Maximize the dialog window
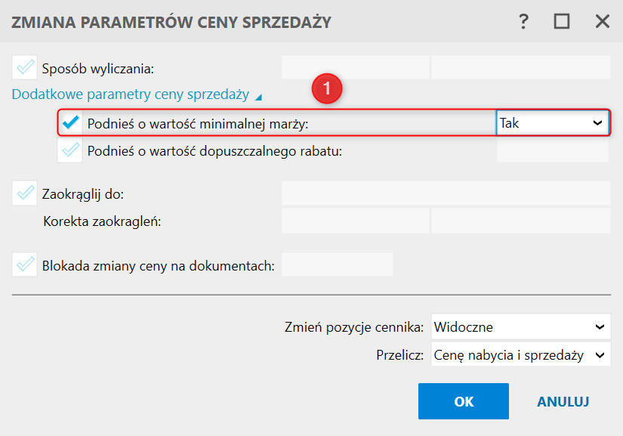Viewport: 623px width, 436px height. [562, 21]
